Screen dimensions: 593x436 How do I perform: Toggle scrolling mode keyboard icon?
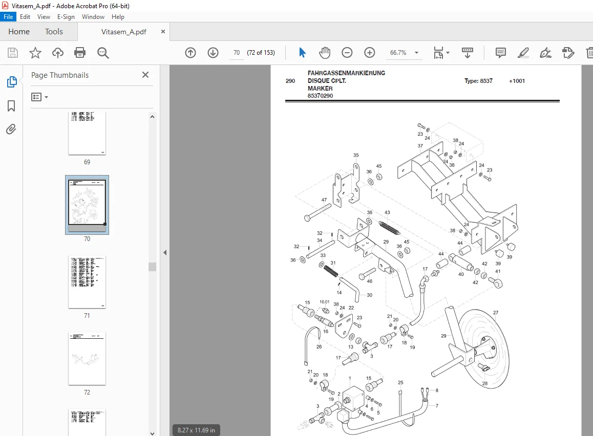[x=468, y=53]
